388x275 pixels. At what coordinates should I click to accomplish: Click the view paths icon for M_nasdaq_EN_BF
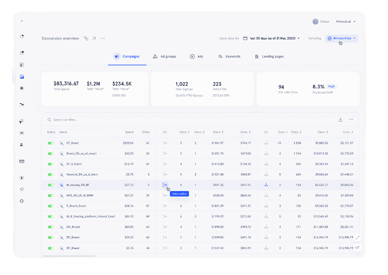165,185
